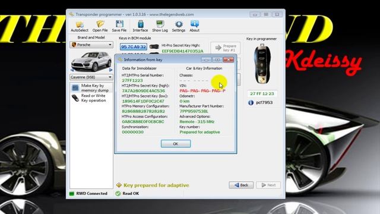The height and width of the screenshot is (214, 380).
Task: Click the key icon next to 95 7C A9 32
Action: [154, 46]
